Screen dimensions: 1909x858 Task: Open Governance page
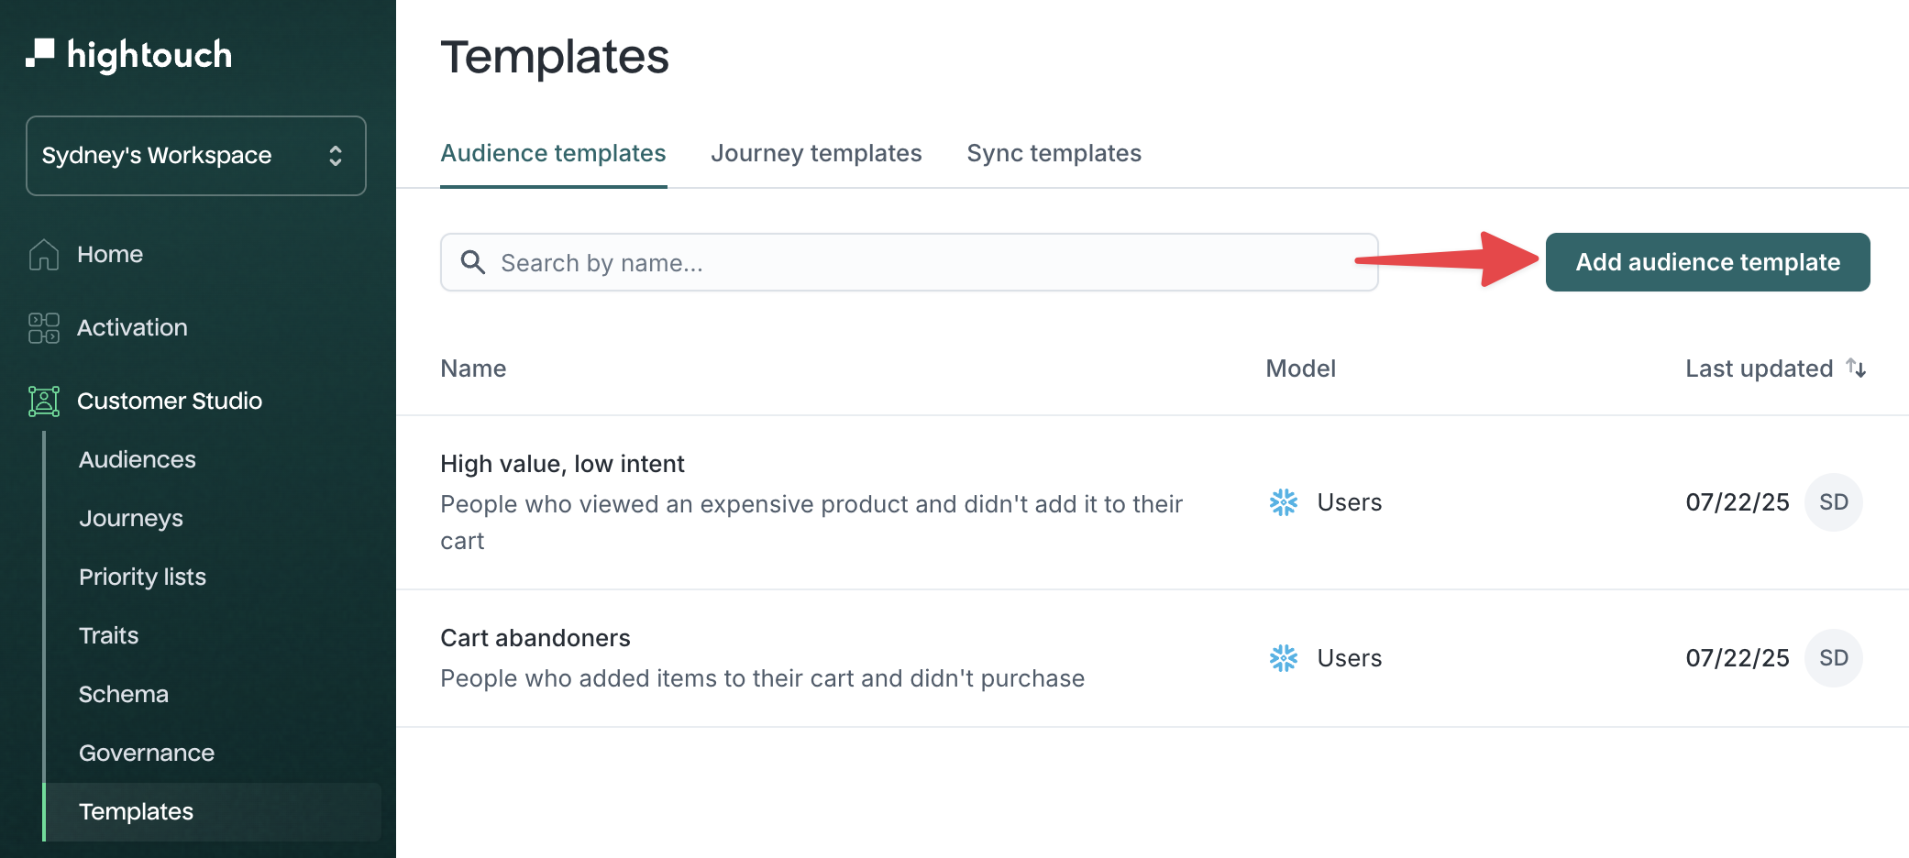pos(147,753)
